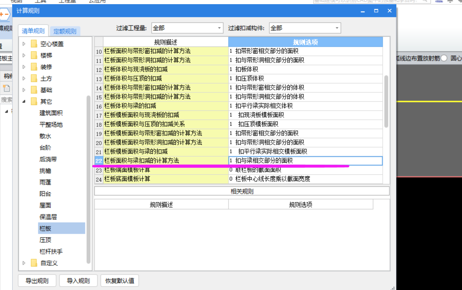This screenshot has height=290, width=462.
Task: Click the 规则描述 column header in top table
Action: 166,42
